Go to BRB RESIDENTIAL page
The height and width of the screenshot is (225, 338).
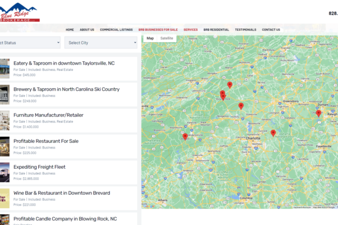click(216, 30)
